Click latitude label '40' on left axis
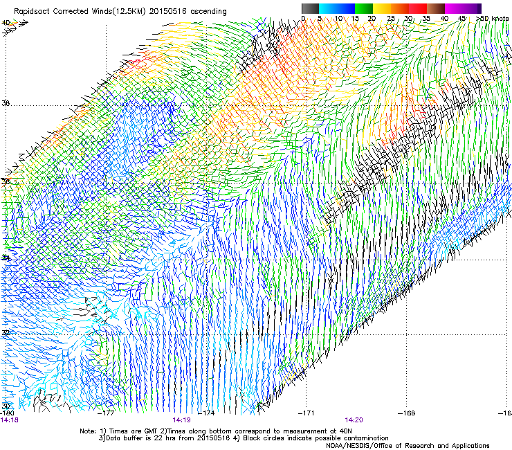 tap(6, 23)
